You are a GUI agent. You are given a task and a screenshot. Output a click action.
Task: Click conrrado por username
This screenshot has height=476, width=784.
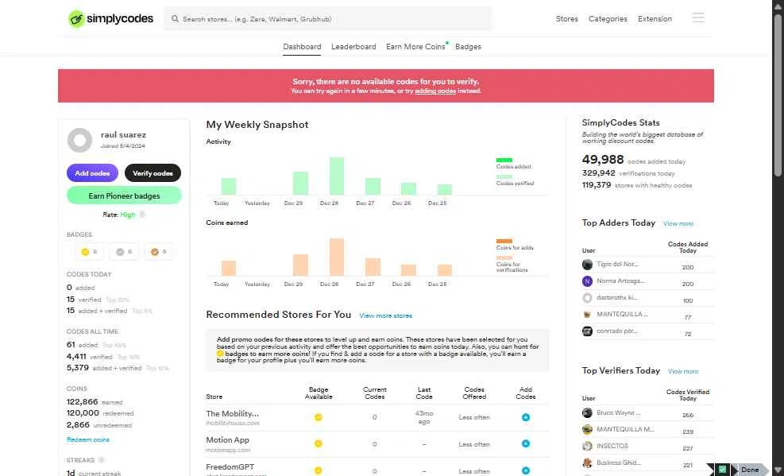(616, 331)
